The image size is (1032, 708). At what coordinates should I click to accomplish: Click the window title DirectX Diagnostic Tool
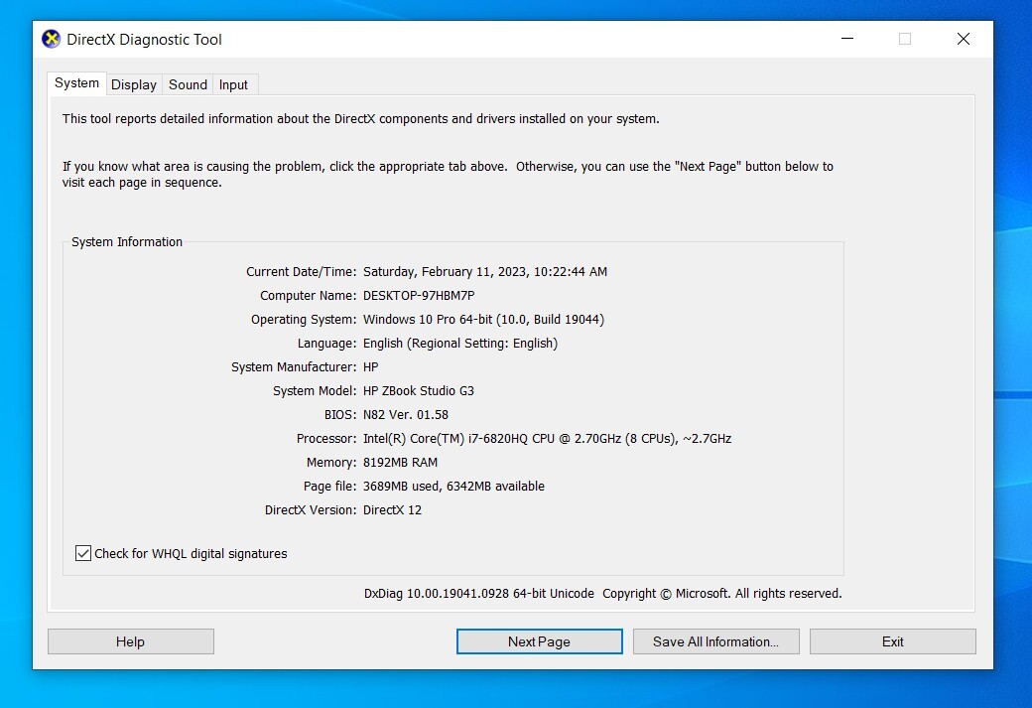tap(144, 40)
